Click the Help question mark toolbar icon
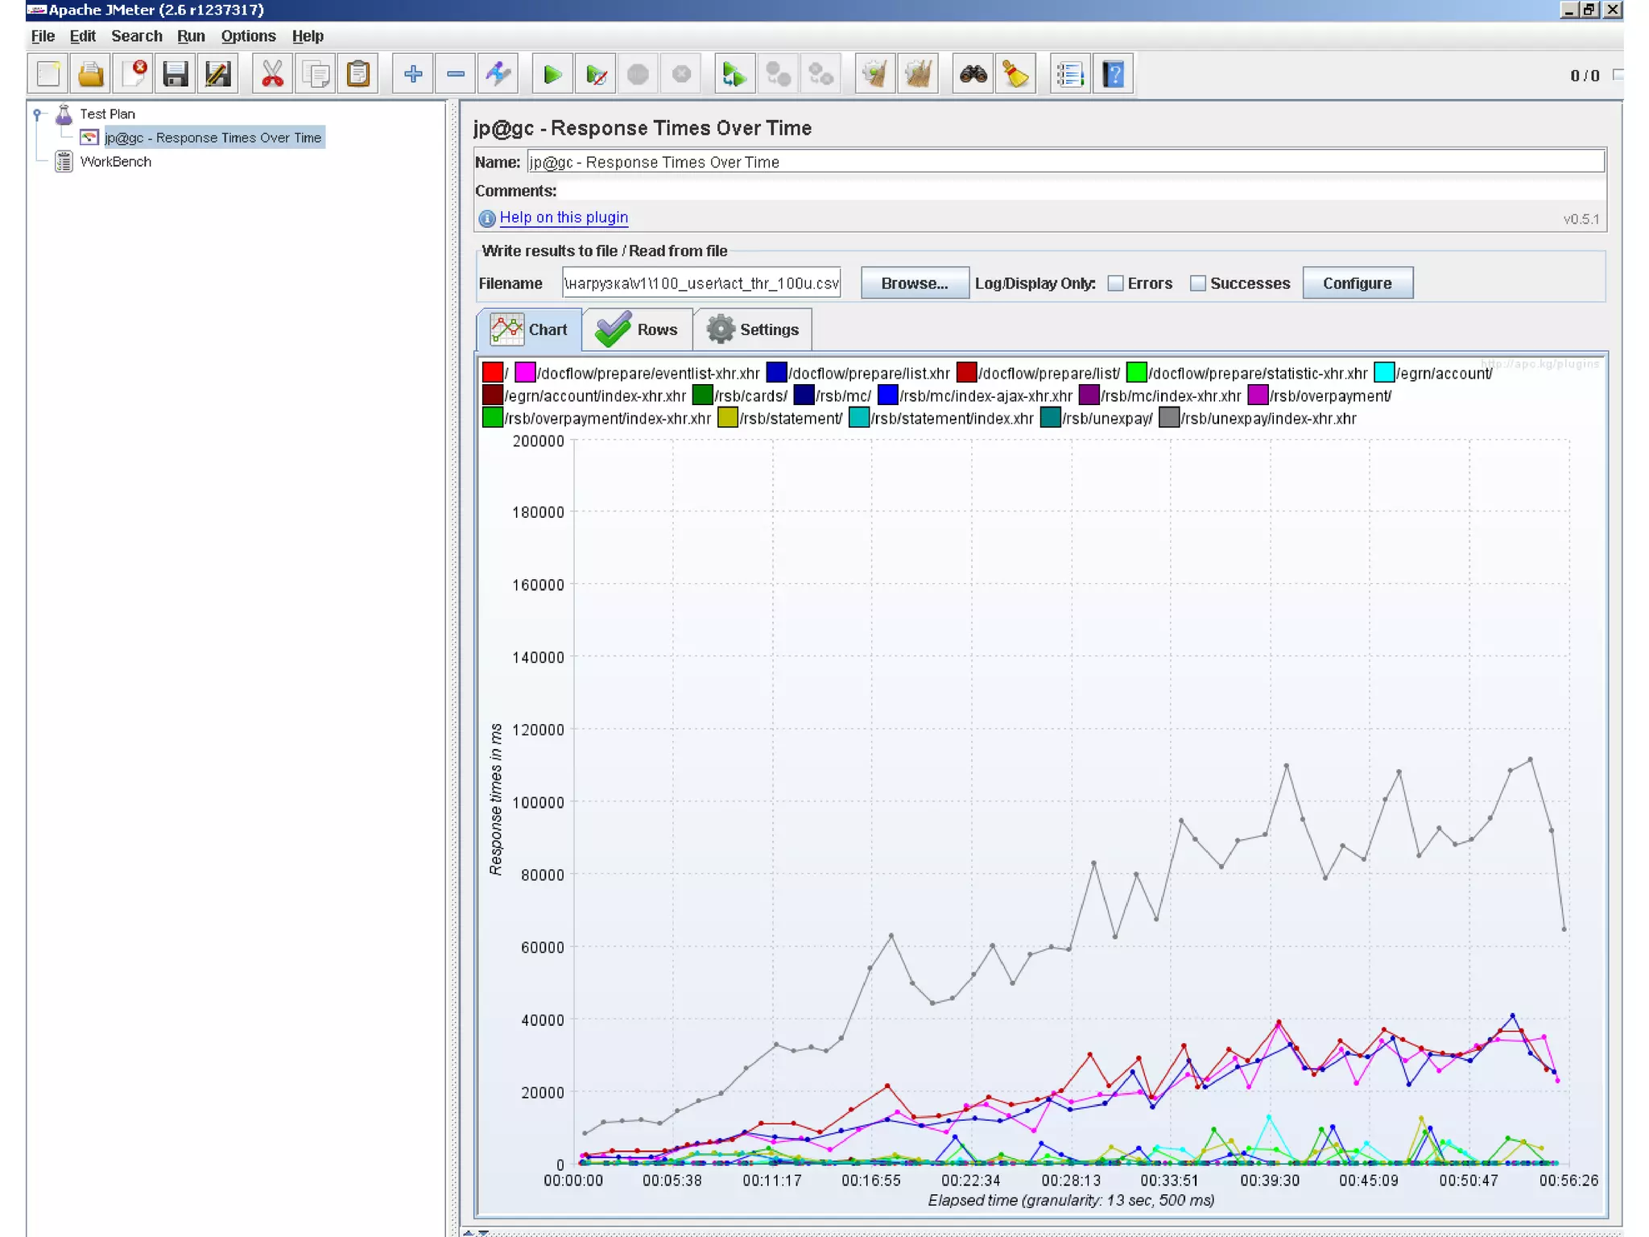 tap(1114, 75)
